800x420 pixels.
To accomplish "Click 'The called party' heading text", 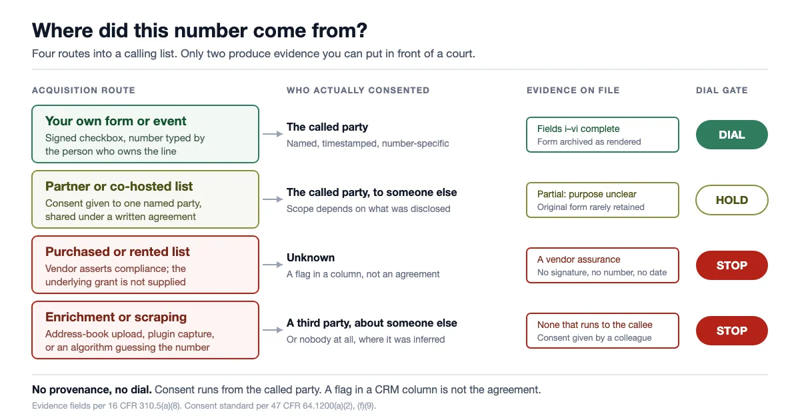I will [327, 127].
